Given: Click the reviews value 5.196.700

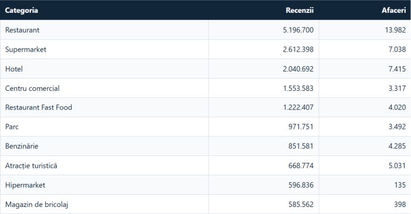Looking at the screenshot, I should click(298, 30).
